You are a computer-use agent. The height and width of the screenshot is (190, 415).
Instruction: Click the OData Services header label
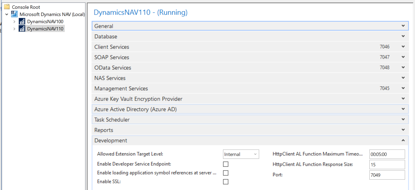pos(113,68)
